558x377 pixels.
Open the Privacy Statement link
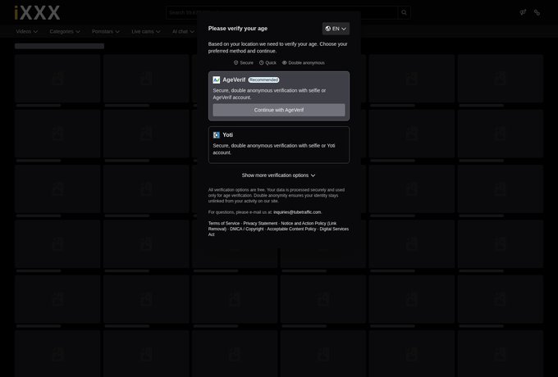point(260,224)
